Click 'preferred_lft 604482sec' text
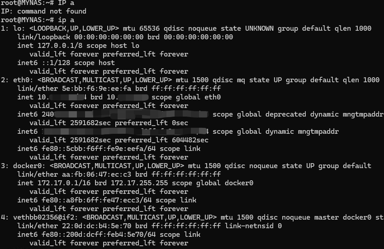 (x=161, y=140)
